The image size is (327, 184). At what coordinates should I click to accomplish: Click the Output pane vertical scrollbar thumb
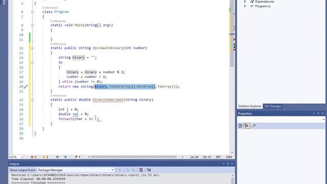coord(232,180)
